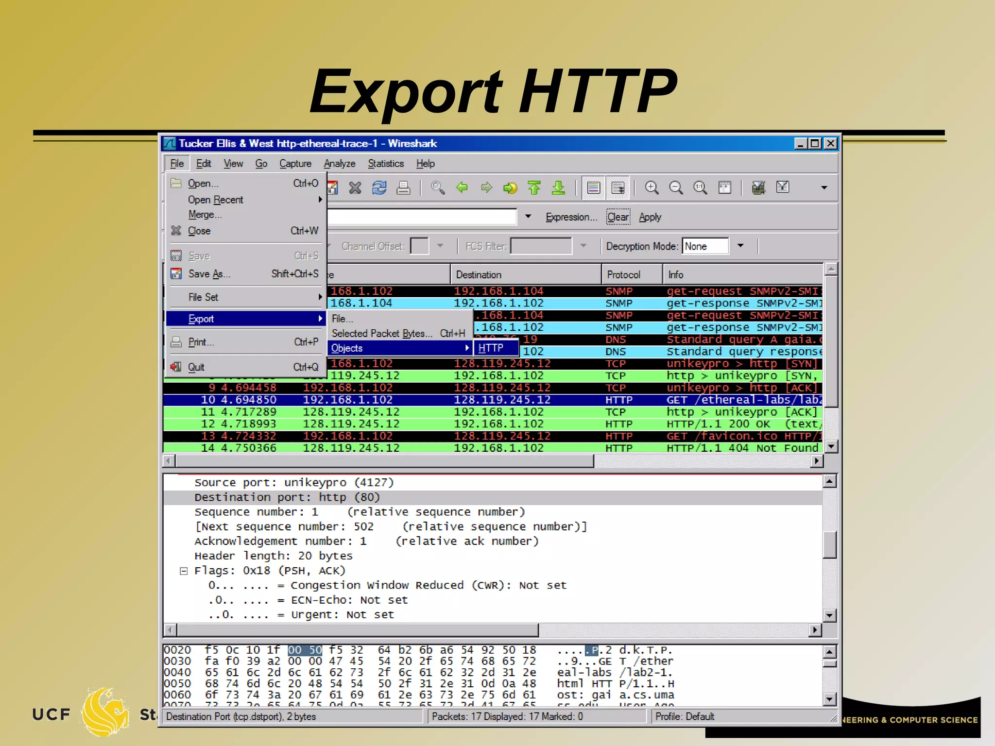Click the Go to packet yellow arrow icon
This screenshot has height=746, width=995.
[510, 187]
